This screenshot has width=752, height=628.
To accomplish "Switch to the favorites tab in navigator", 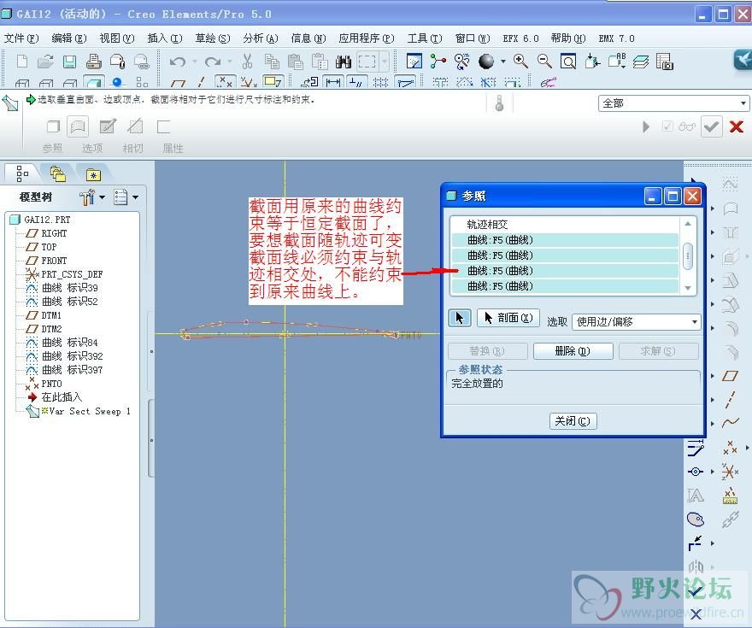I will (x=93, y=174).
